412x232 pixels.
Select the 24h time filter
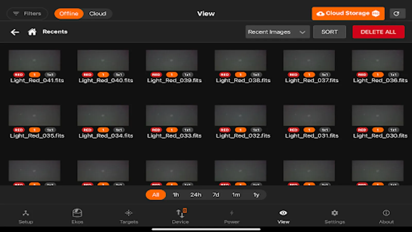196,195
